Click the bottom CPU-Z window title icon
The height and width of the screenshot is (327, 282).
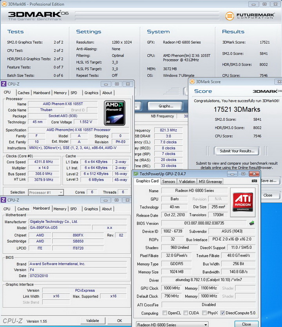tap(4, 200)
